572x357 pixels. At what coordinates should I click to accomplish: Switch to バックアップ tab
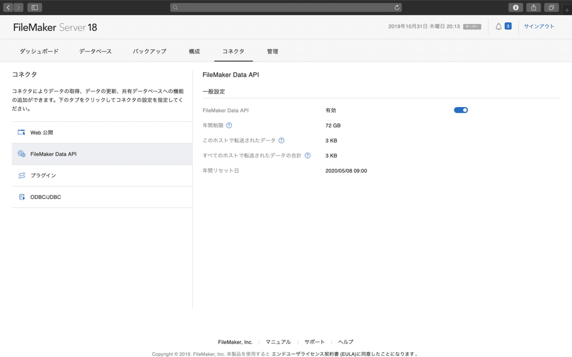coord(149,51)
